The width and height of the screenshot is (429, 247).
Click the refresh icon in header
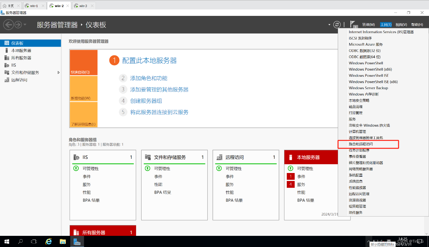[x=337, y=25]
